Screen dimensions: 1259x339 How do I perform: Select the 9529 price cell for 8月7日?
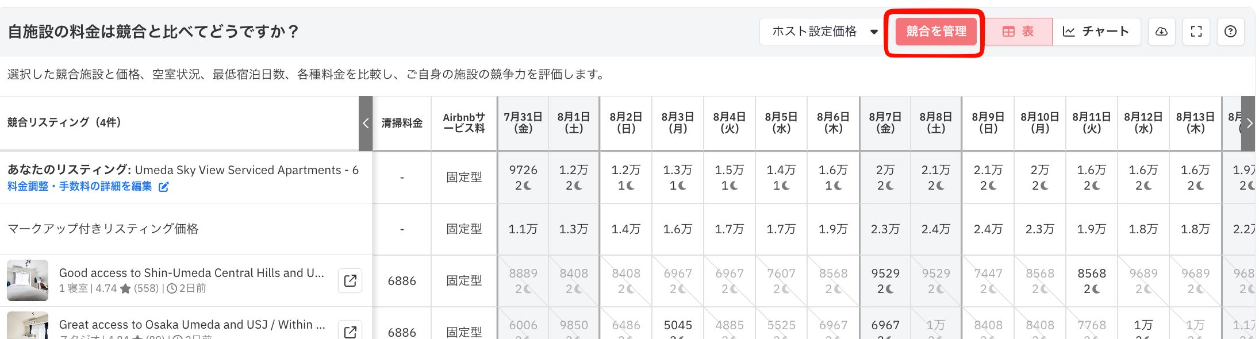(885, 280)
